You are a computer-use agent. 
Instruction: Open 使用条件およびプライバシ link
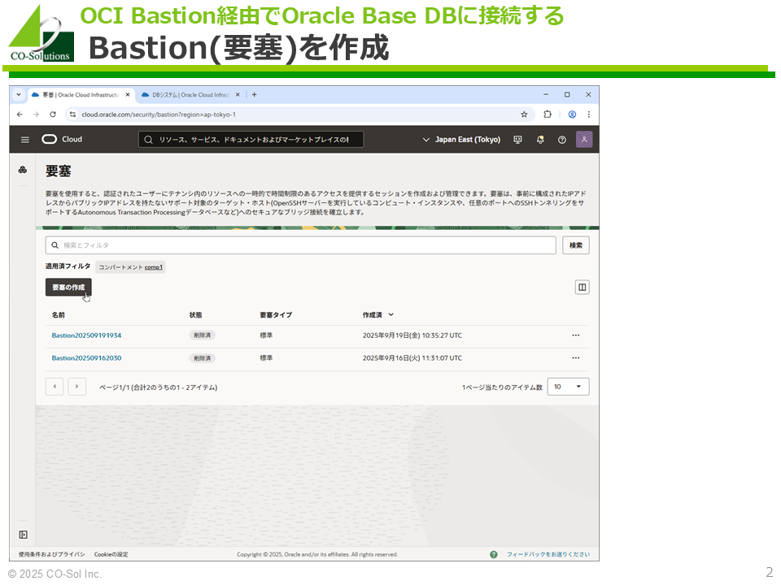coord(52,555)
